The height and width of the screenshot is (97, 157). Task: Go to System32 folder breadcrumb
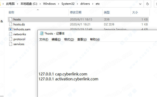point(68,4)
